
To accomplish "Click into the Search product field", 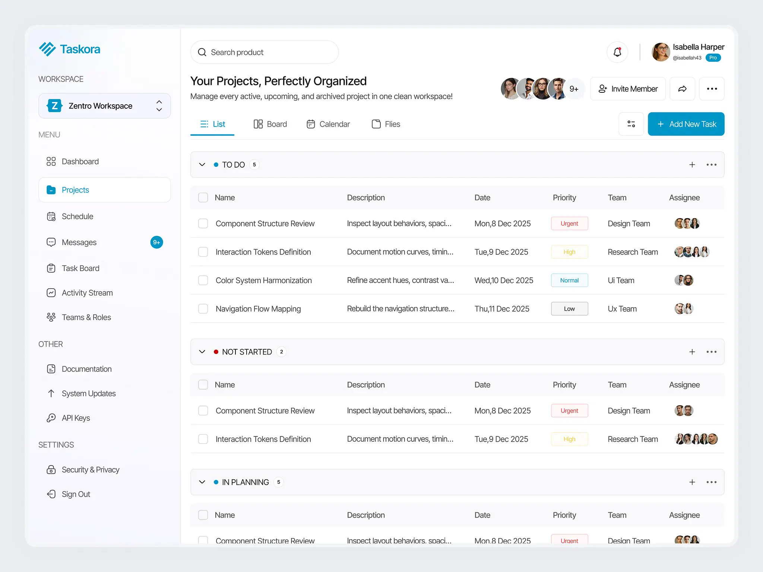I will (x=265, y=52).
